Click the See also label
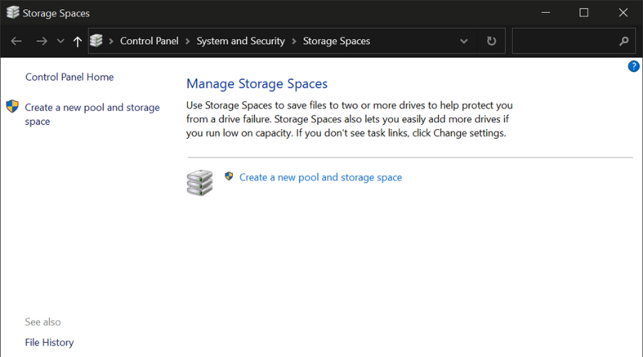This screenshot has width=643, height=357. (43, 322)
